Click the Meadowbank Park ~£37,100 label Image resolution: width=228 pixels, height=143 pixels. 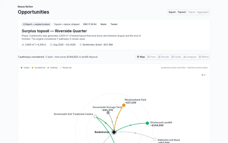[x=135, y=101]
